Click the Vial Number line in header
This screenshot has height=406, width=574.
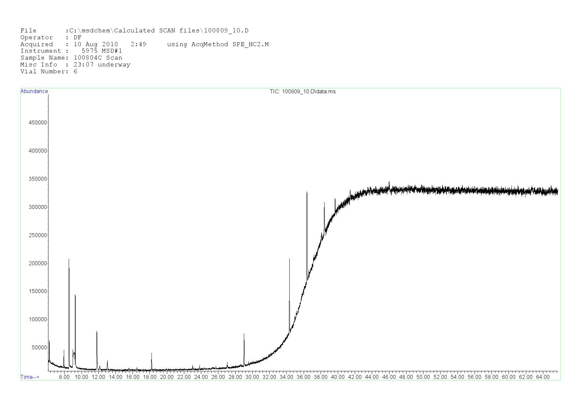pyautogui.click(x=49, y=72)
